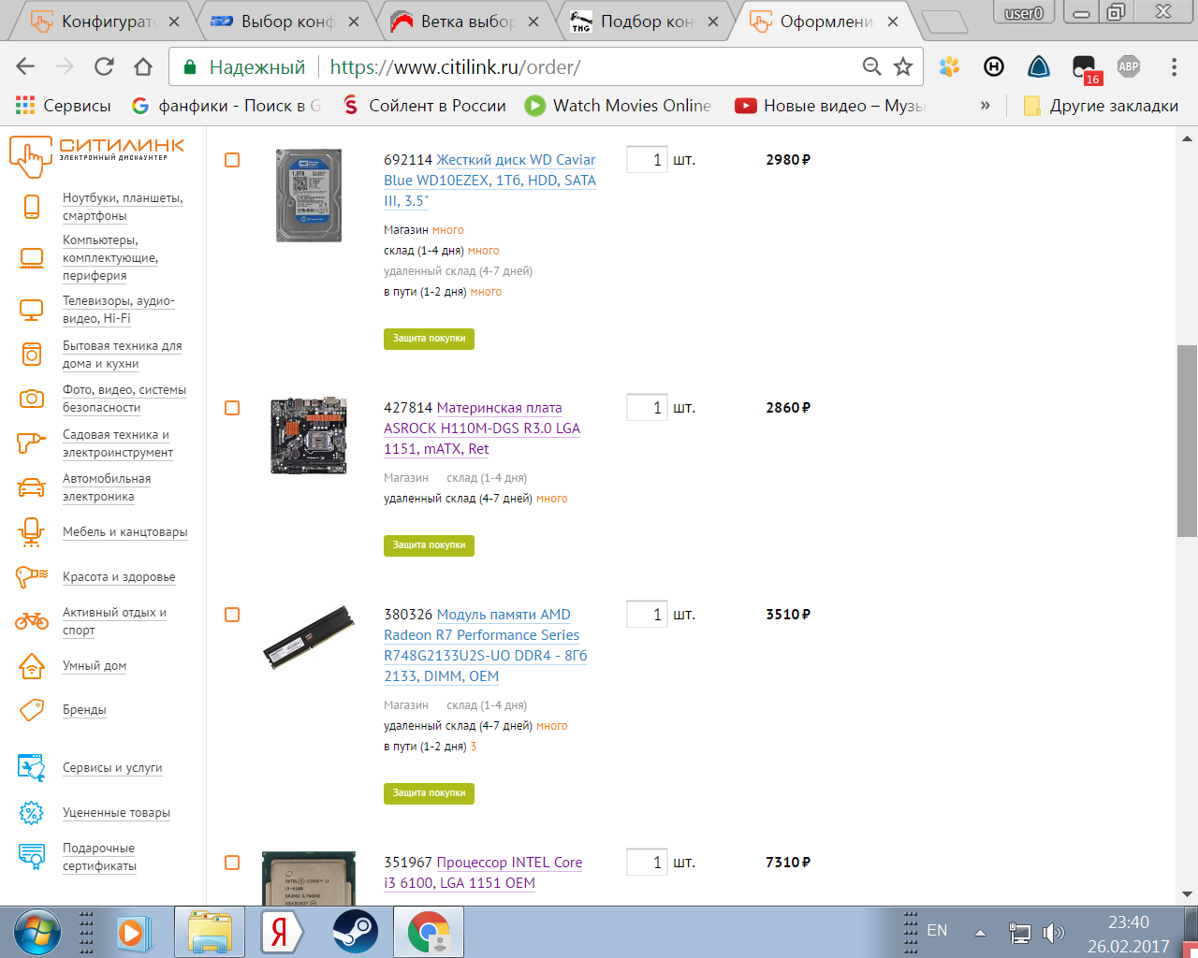Show hidden system tray icons arrow

980,933
